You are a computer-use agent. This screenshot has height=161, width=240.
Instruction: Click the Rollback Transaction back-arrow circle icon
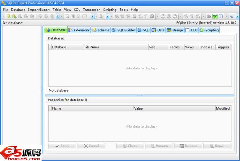click(x=175, y=17)
